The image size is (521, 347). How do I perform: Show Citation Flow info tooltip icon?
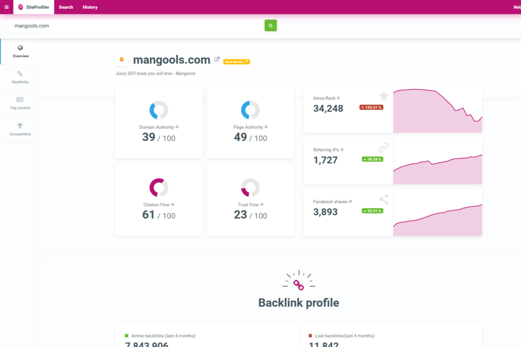click(173, 205)
